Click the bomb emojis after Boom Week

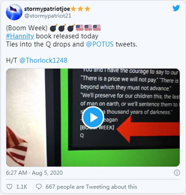pos(62,28)
